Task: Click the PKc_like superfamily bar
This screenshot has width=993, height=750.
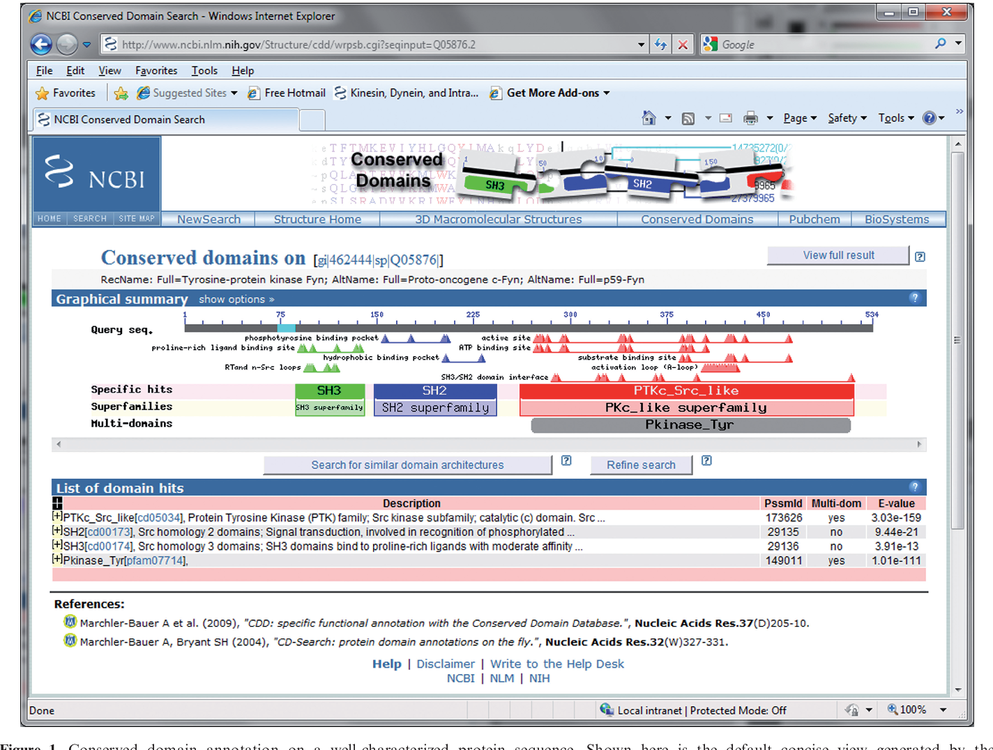Action: click(x=686, y=408)
